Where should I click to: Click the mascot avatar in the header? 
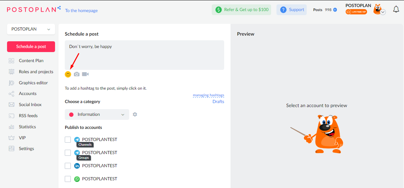(378, 9)
